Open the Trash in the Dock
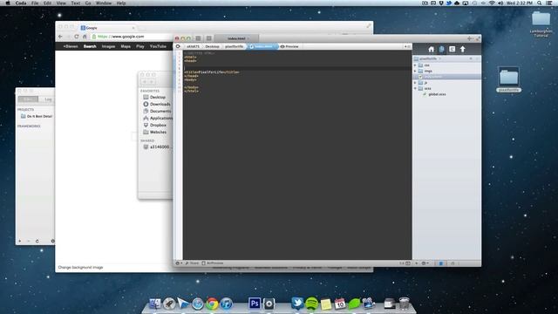Viewport: 558px width, 314px height. click(405, 304)
